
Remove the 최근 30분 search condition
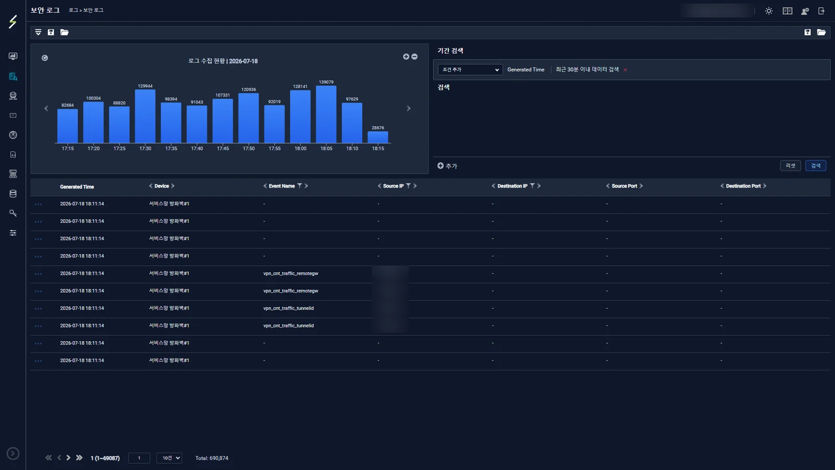point(625,70)
